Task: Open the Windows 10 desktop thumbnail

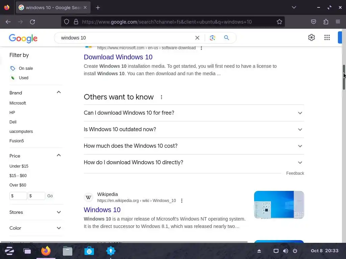Action: pos(279,205)
